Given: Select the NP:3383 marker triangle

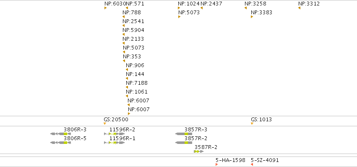Looking at the screenshot, I should coord(252,17).
